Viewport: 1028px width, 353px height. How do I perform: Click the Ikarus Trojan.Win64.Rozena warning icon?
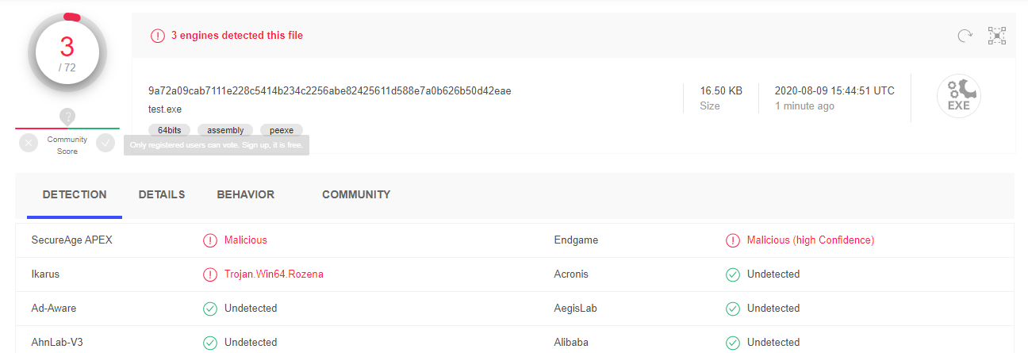pos(210,274)
